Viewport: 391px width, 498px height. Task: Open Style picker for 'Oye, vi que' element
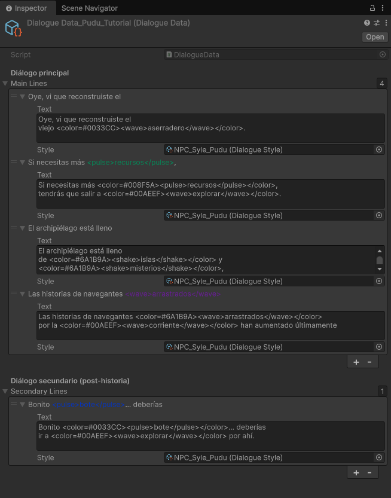coord(379,149)
